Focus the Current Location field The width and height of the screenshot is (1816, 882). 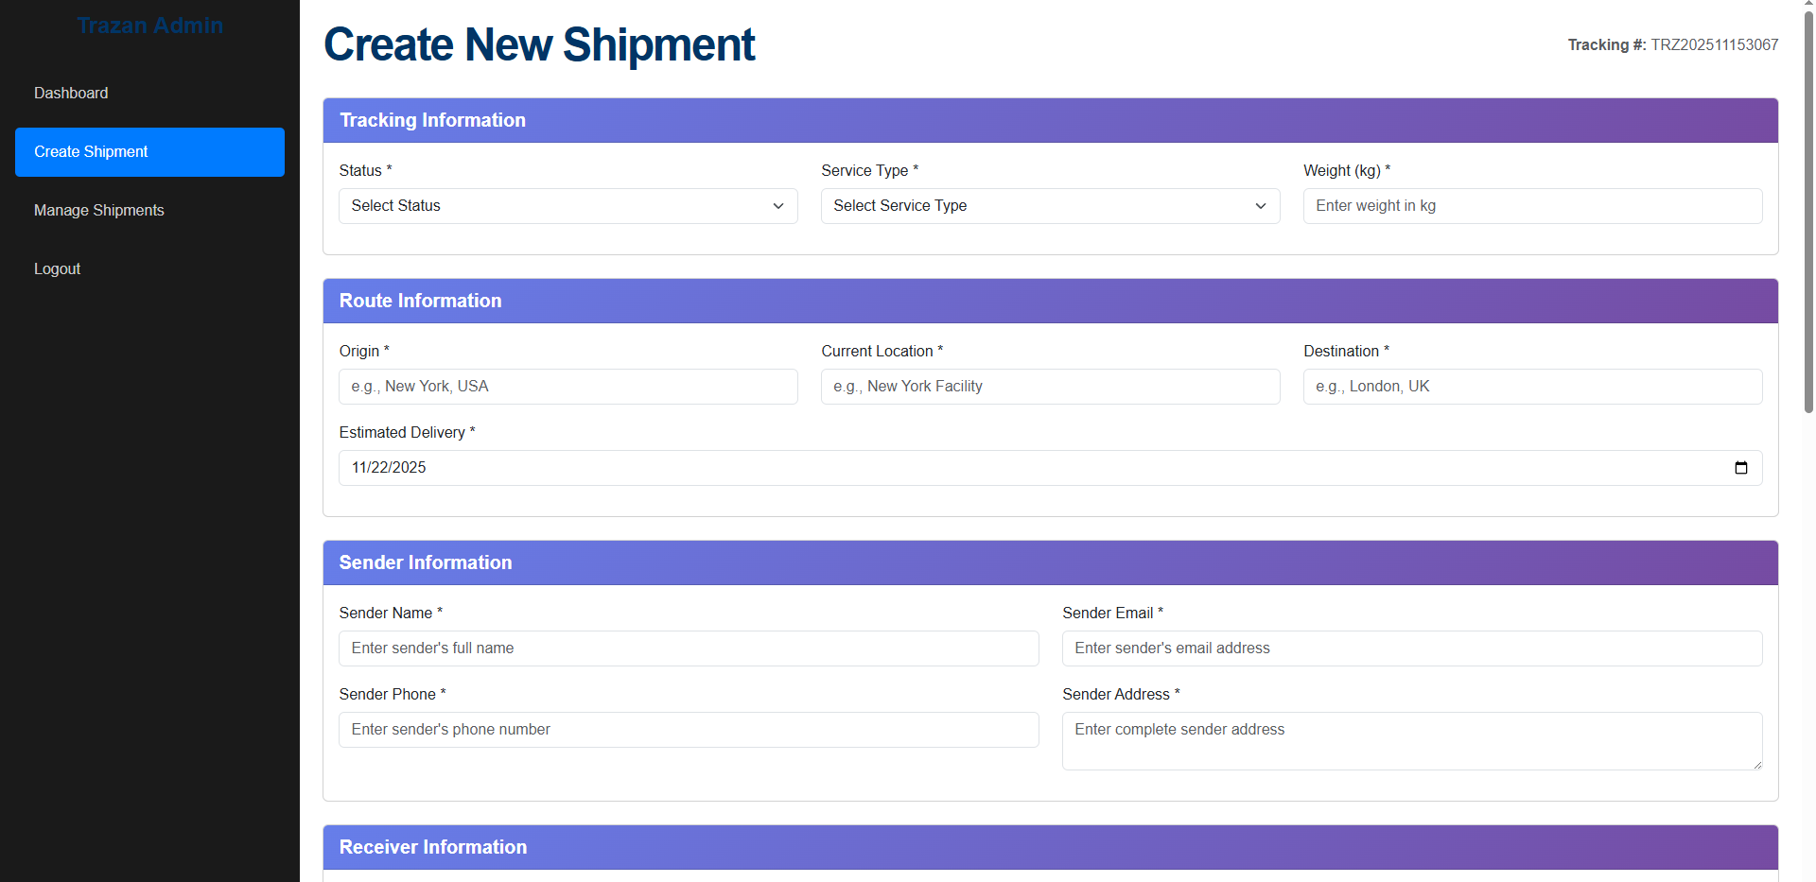tap(1050, 387)
